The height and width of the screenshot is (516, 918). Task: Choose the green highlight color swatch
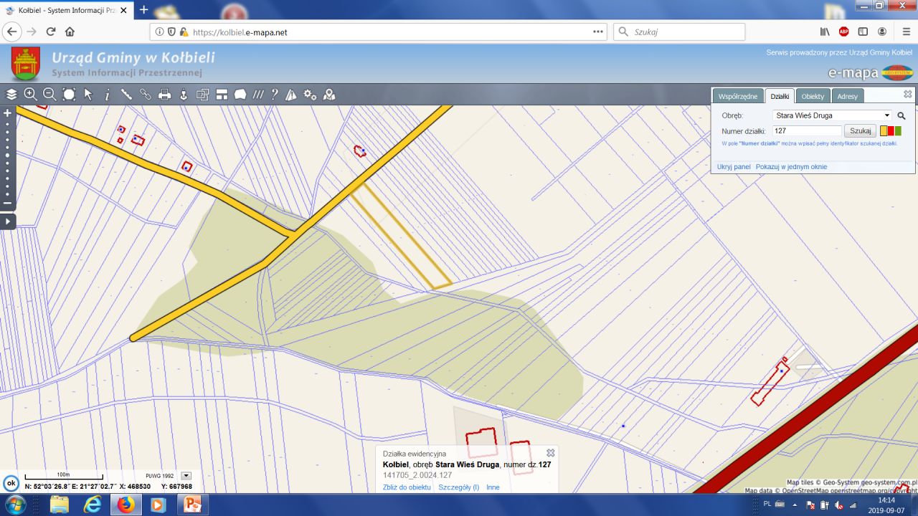coord(898,131)
